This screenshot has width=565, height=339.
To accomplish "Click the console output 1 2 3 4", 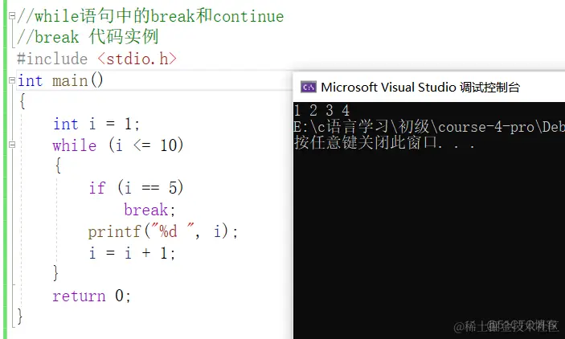I will coord(321,110).
